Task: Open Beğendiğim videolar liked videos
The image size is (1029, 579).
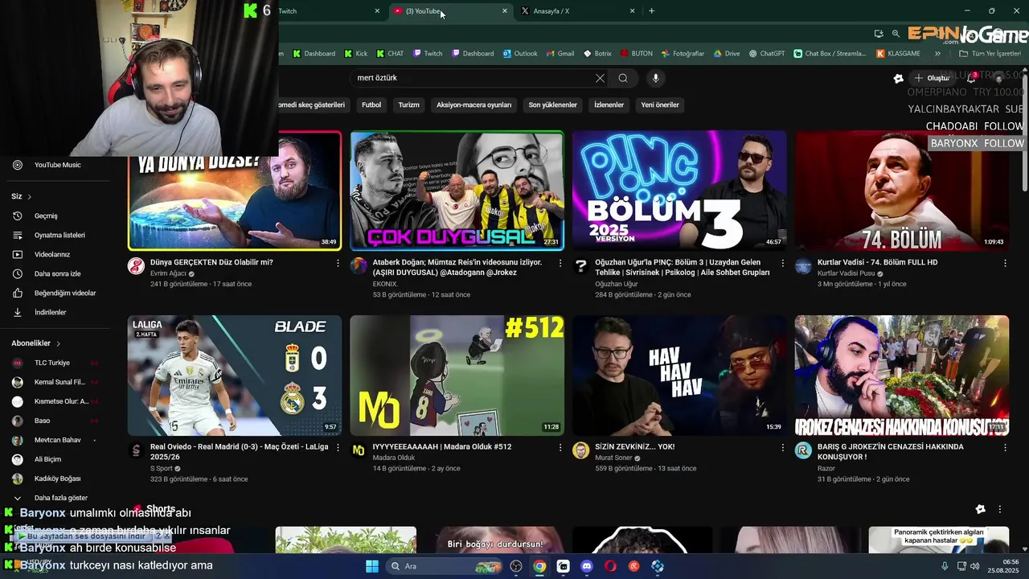Action: 65,293
